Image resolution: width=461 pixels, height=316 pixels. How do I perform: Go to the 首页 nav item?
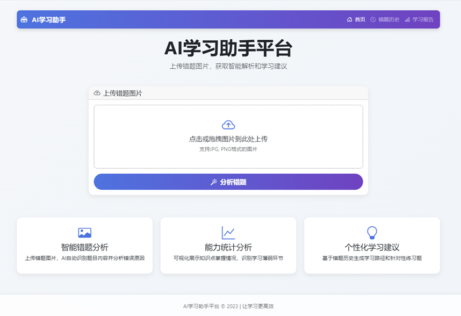click(x=356, y=20)
